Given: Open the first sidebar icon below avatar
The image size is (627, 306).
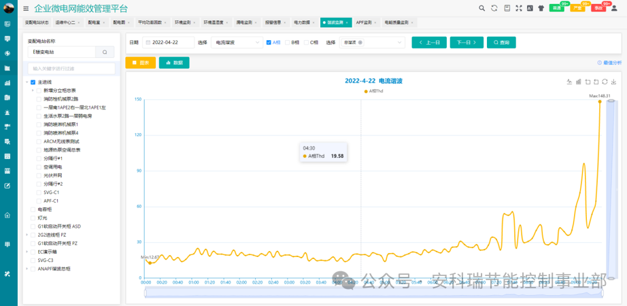Looking at the screenshot, I should click(x=7, y=24).
